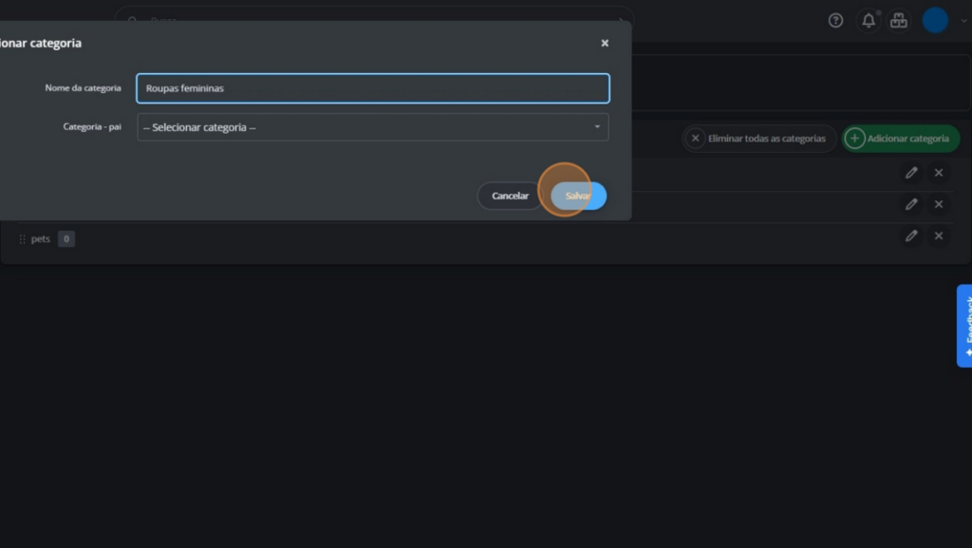
Task: Click X icon in the top category row
Action: click(939, 172)
